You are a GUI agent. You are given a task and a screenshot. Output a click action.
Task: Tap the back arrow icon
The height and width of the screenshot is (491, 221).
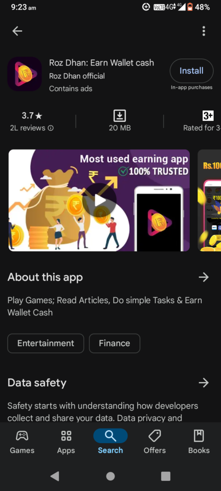[17, 31]
